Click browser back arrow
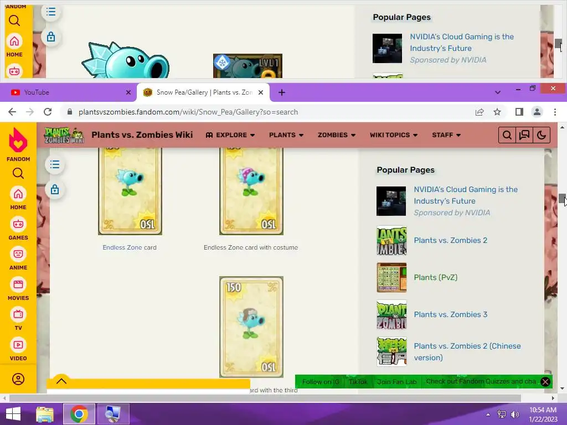 click(12, 112)
